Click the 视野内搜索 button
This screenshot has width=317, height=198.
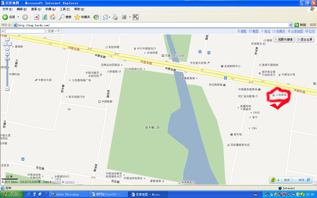pyautogui.click(x=284, y=39)
